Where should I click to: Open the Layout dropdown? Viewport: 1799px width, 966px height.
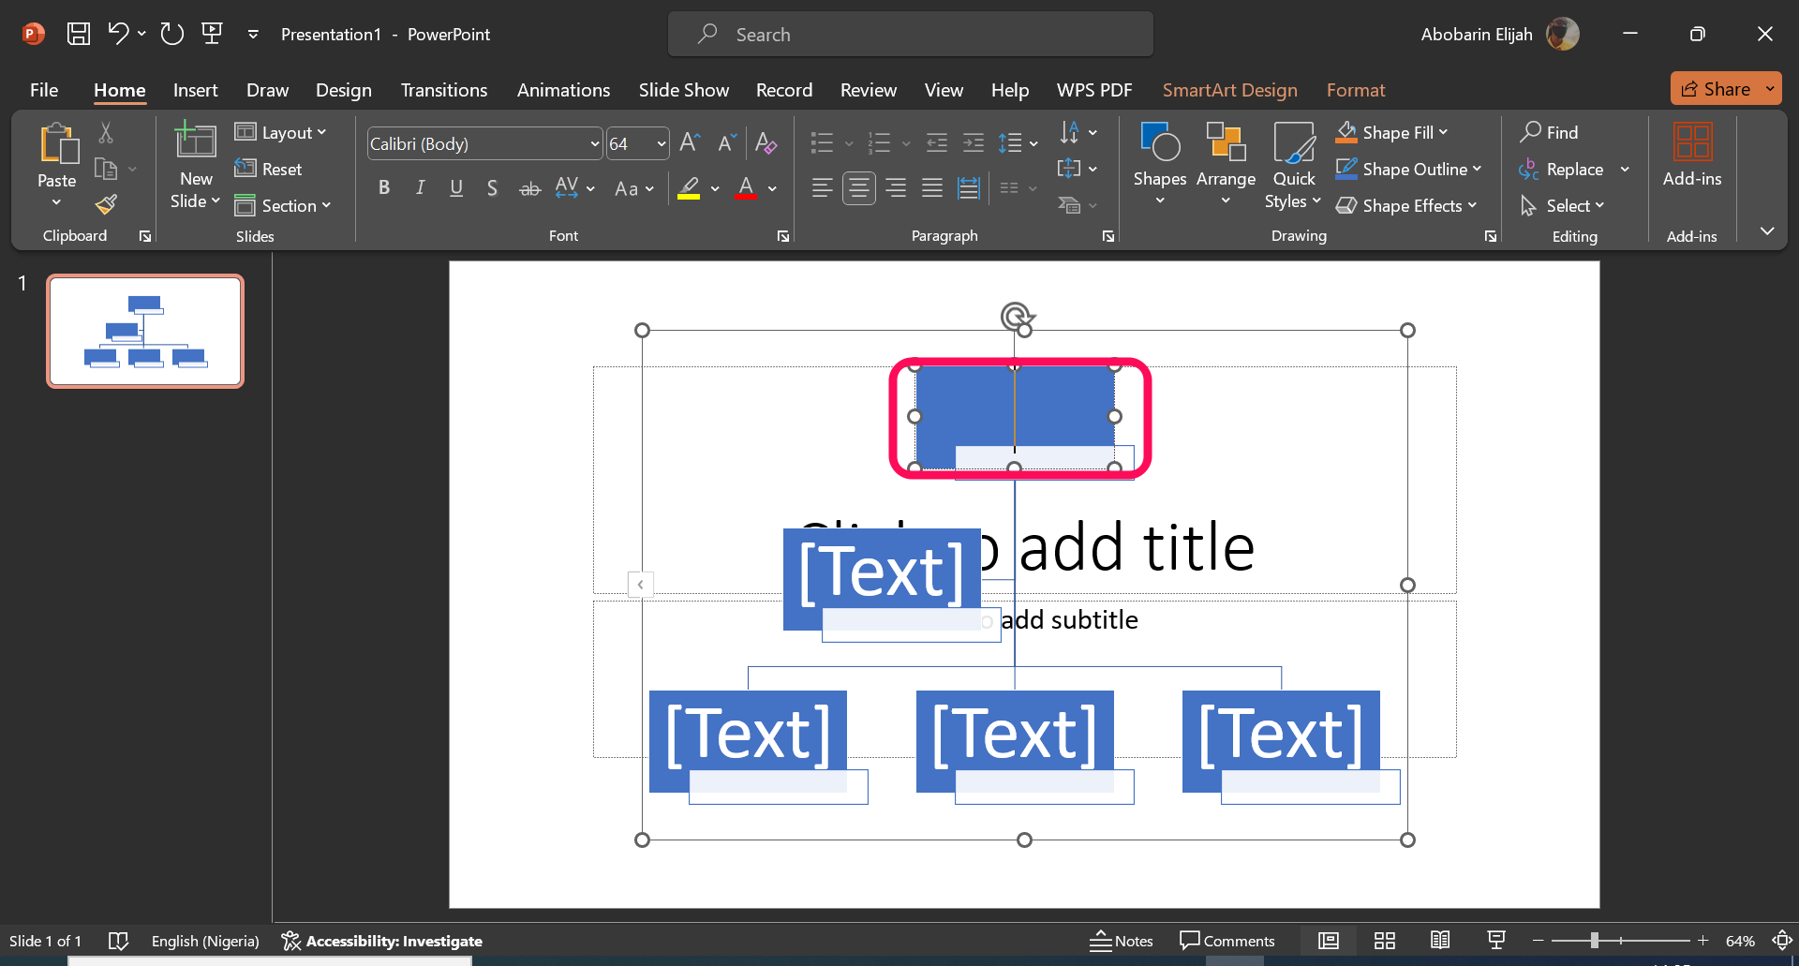tap(281, 133)
